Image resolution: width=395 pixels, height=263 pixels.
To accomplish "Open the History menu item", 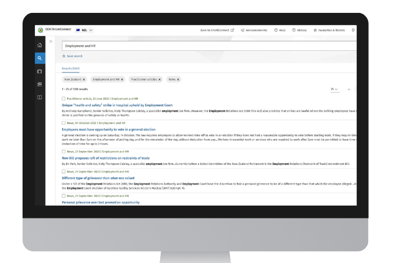I will [299, 30].
